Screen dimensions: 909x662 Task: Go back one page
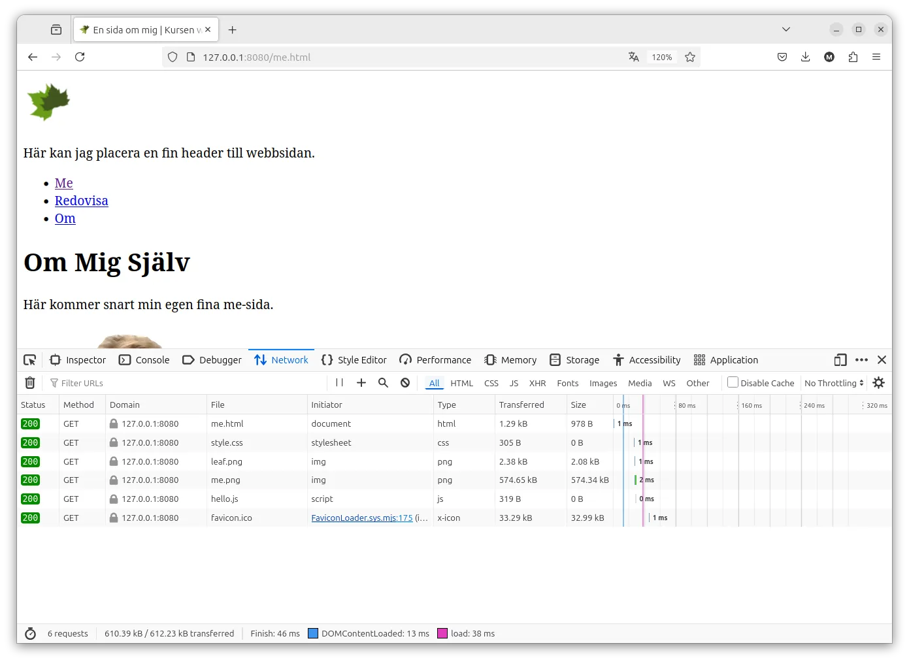[33, 57]
